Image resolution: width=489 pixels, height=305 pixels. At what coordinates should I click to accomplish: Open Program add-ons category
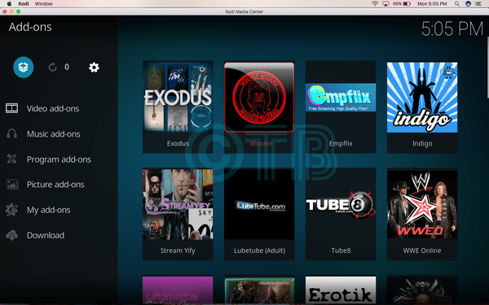pyautogui.click(x=59, y=159)
